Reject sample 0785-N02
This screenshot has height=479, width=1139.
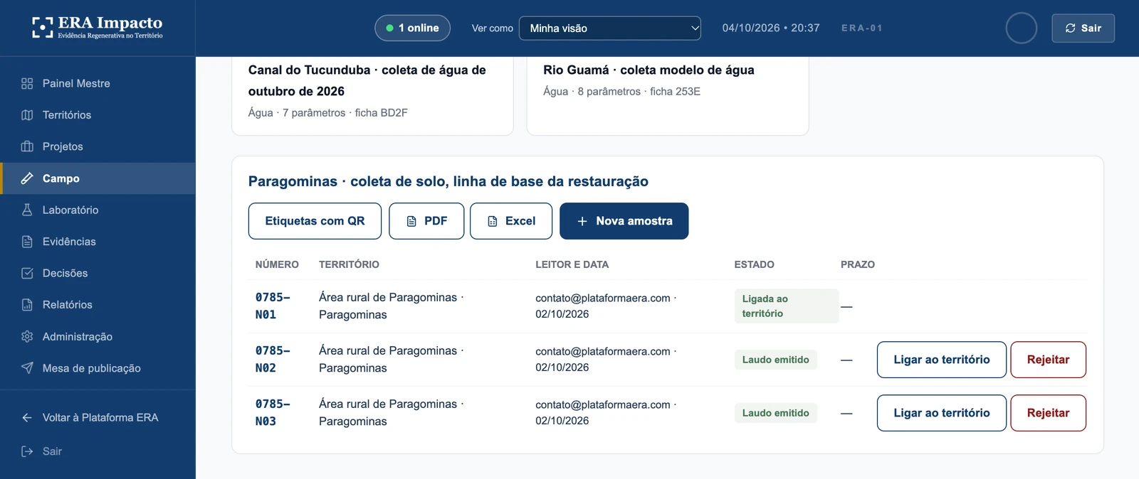(1048, 360)
